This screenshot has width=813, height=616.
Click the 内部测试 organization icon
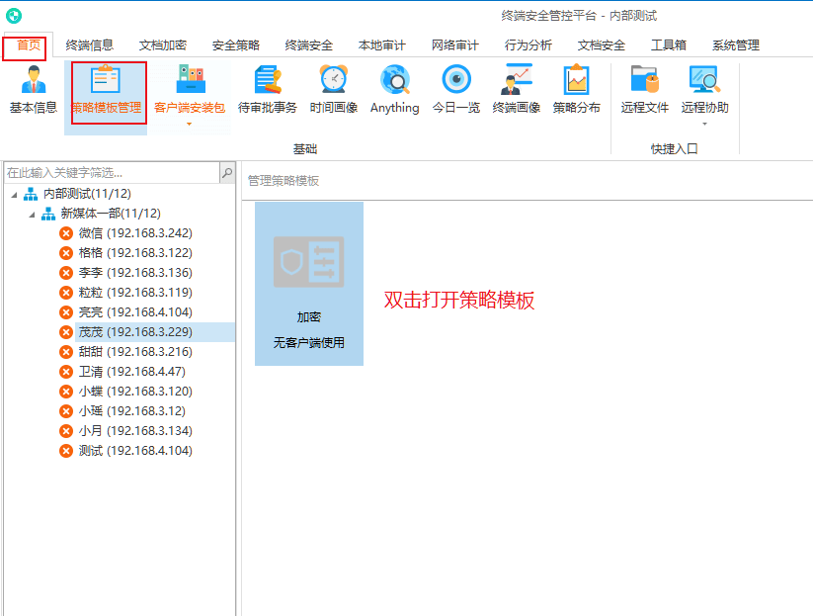pyautogui.click(x=31, y=194)
